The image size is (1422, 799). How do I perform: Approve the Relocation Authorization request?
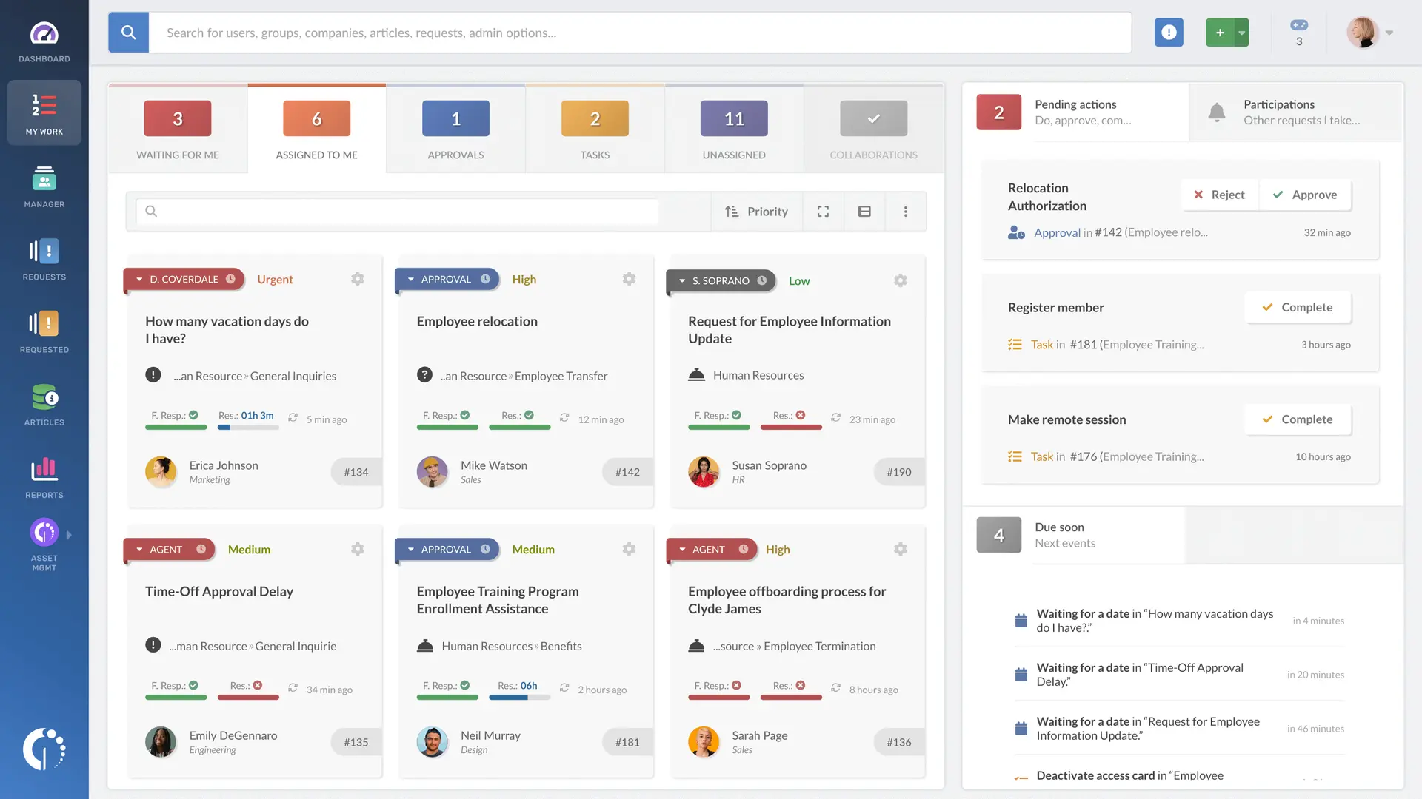tap(1305, 195)
